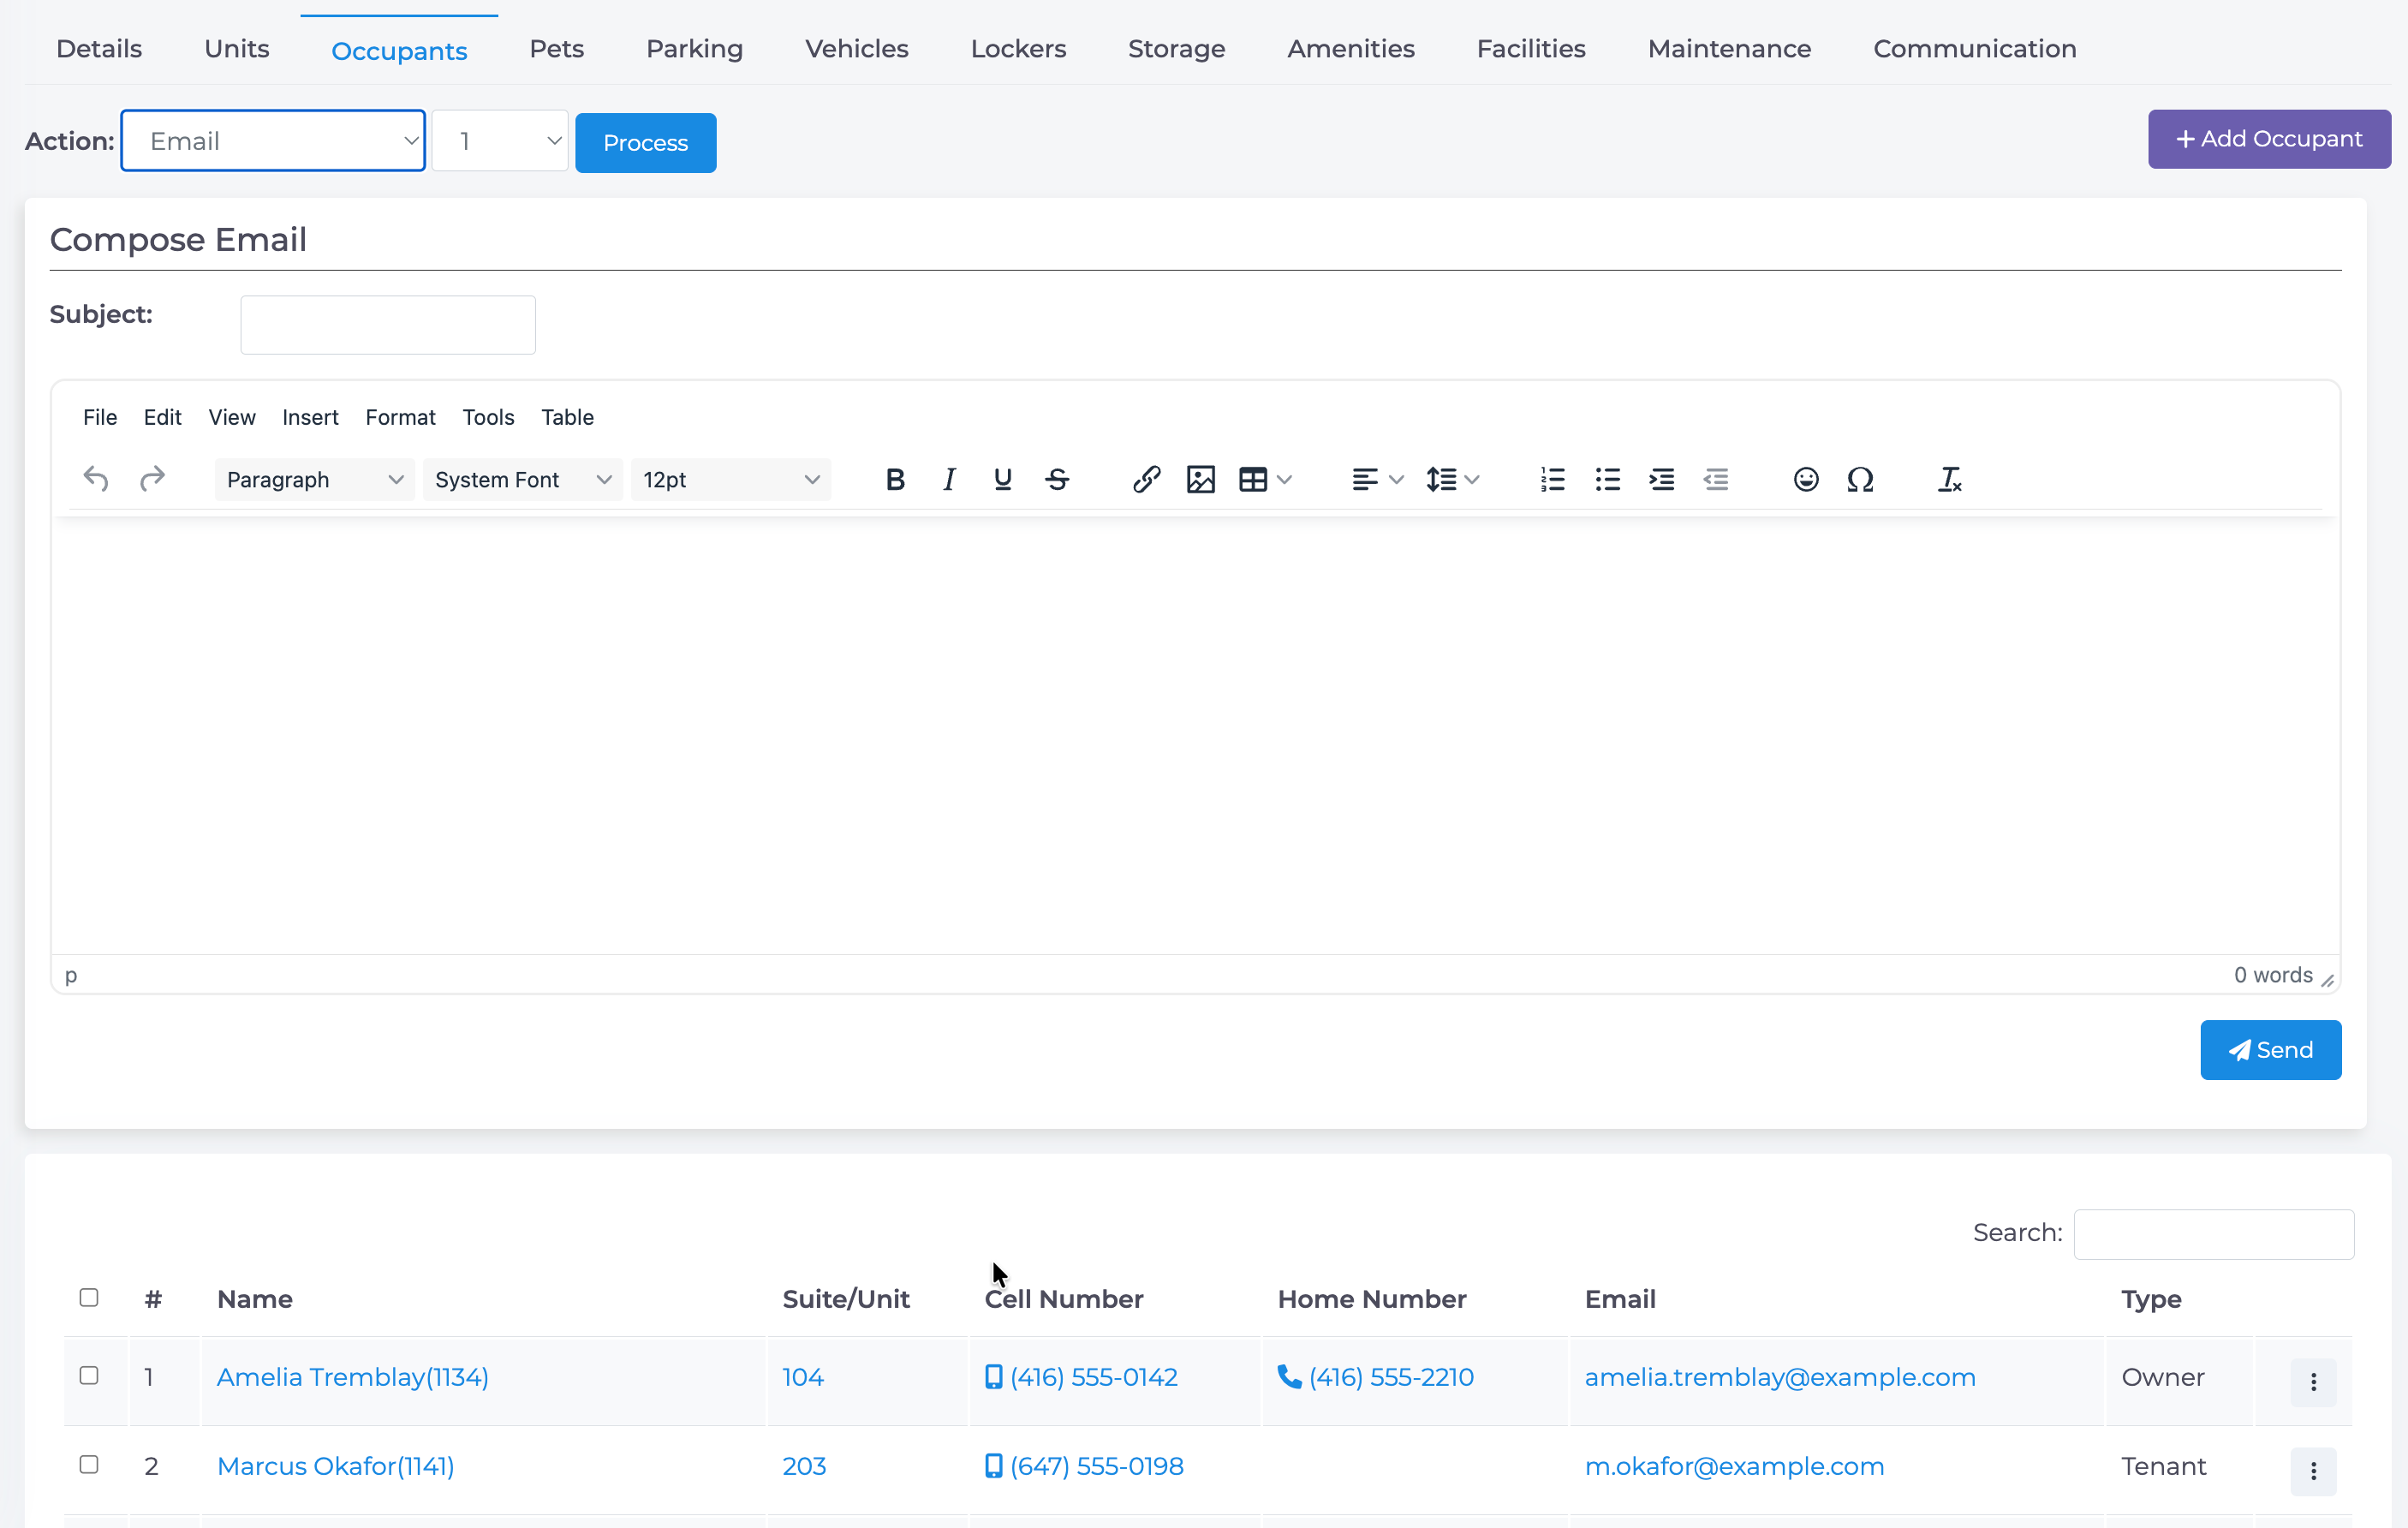Switch to the Parking tab
Viewport: 2408px width, 1528px height.
click(x=694, y=48)
